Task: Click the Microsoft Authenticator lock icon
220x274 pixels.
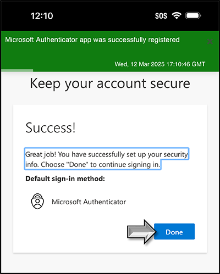Action: [37, 202]
